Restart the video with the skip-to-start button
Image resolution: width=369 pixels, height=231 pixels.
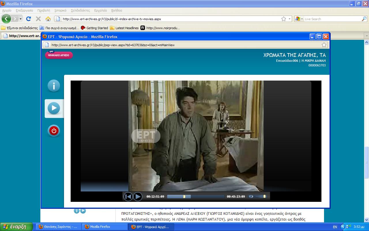pyautogui.click(x=128, y=197)
